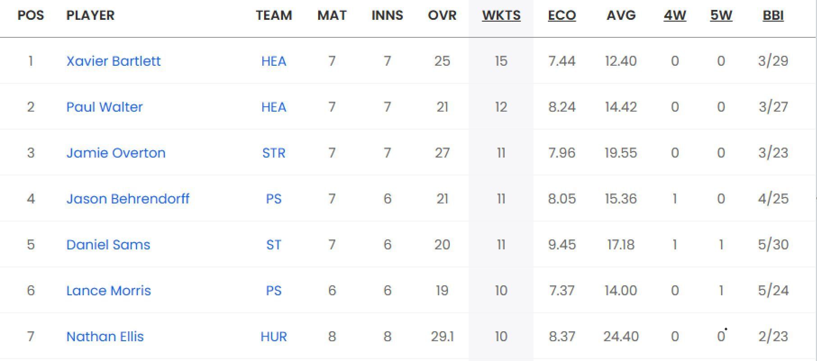Open the ST team link

tap(274, 244)
